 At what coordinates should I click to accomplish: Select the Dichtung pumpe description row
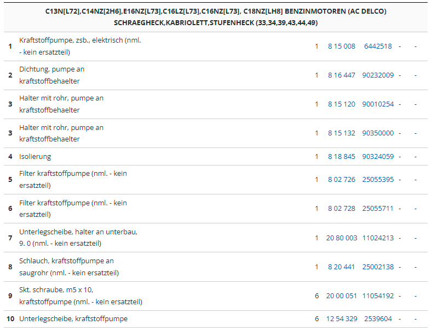point(51,75)
